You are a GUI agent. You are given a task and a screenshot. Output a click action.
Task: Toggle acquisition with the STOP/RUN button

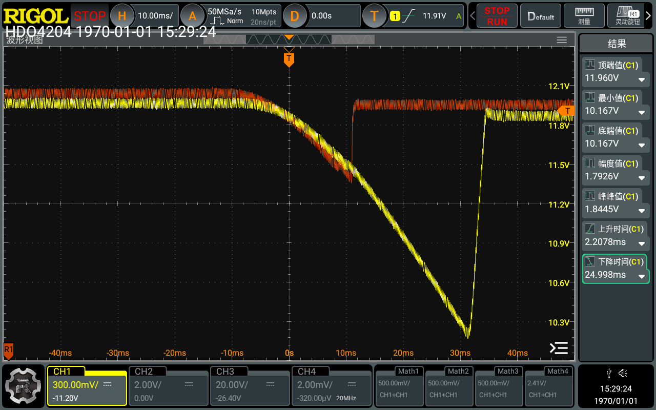[497, 16]
